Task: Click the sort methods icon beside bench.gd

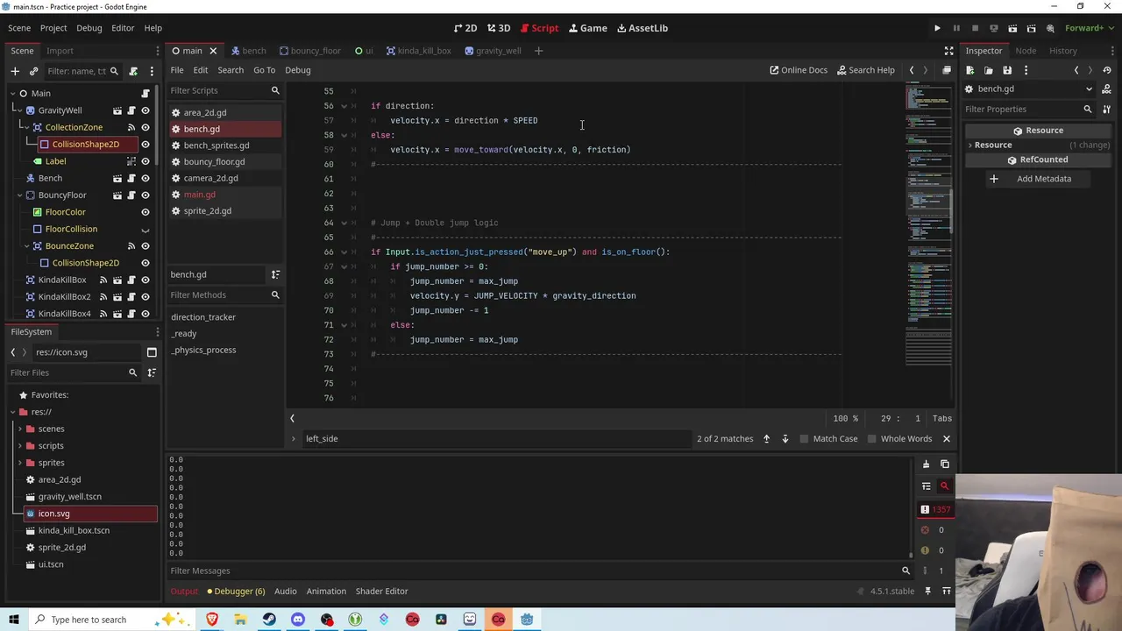Action: click(275, 274)
